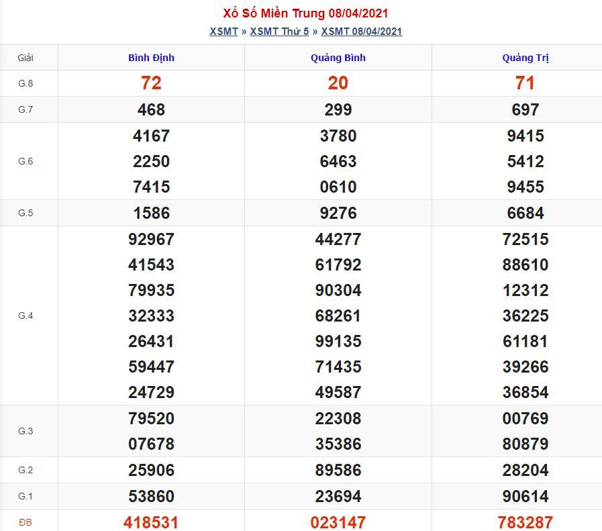Click G.6 number 3780
The image size is (602, 531).
pos(338,136)
